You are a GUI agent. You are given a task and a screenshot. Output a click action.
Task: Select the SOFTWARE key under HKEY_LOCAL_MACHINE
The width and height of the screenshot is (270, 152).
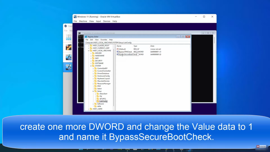click(x=99, y=63)
